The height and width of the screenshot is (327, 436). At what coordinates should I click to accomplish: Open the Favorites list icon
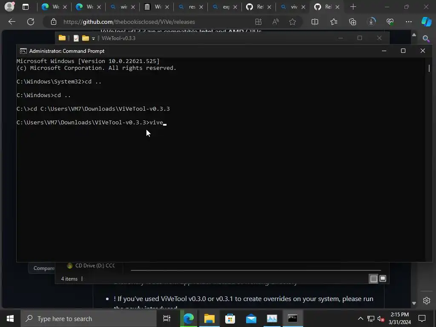pyautogui.click(x=334, y=22)
